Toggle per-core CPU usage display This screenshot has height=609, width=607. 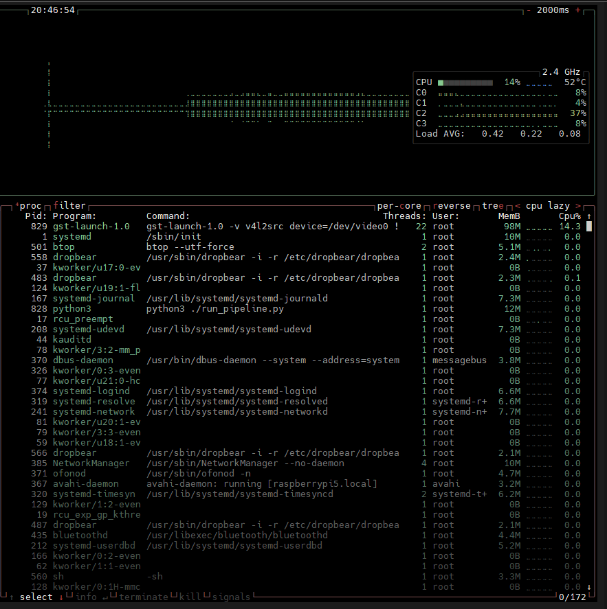(x=399, y=206)
